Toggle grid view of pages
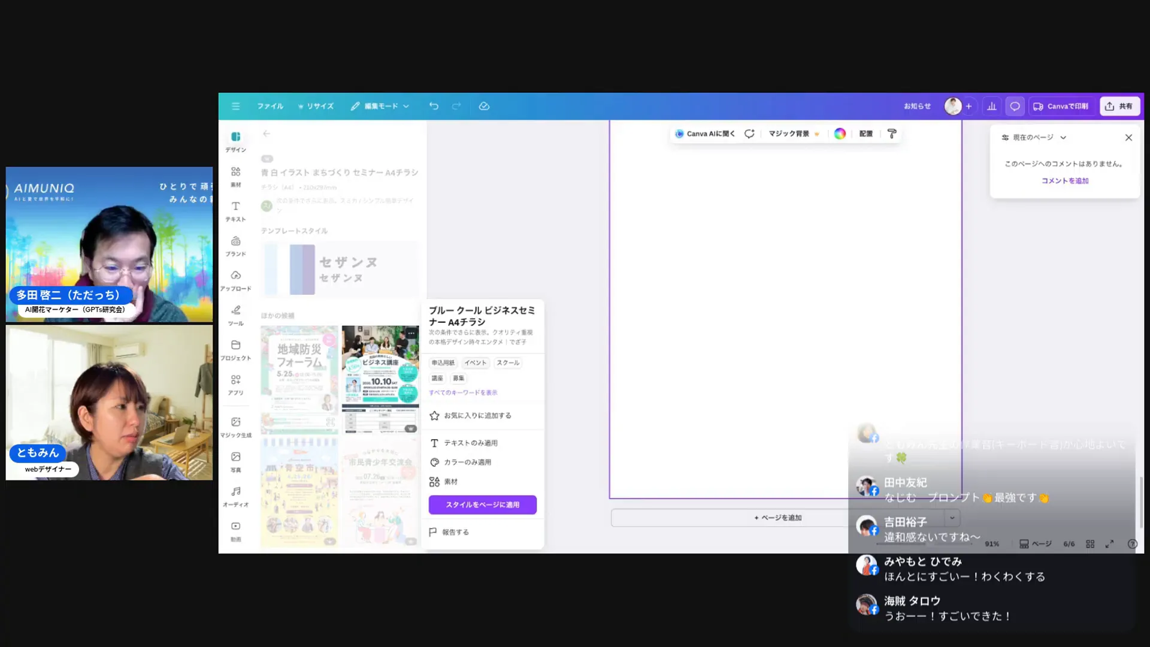 1090,544
